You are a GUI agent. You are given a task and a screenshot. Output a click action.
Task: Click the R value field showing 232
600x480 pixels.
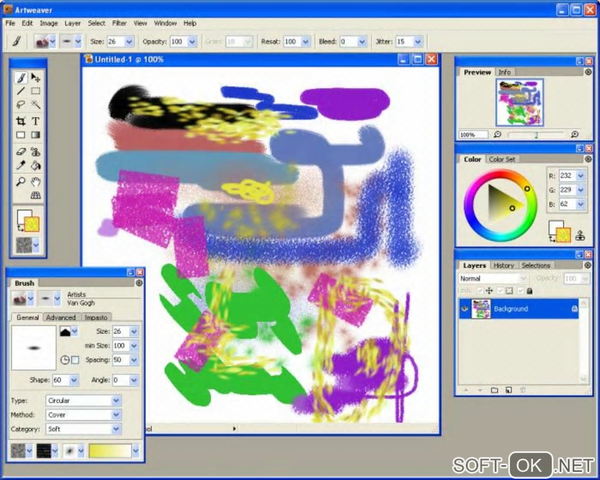pos(567,176)
